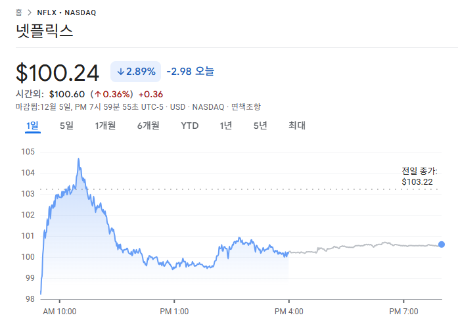458x330 pixels.
Task: Switch to the 6개월 range tab
Action: tap(148, 126)
